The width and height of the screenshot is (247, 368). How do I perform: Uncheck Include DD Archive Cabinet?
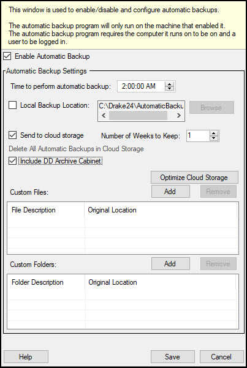12,161
